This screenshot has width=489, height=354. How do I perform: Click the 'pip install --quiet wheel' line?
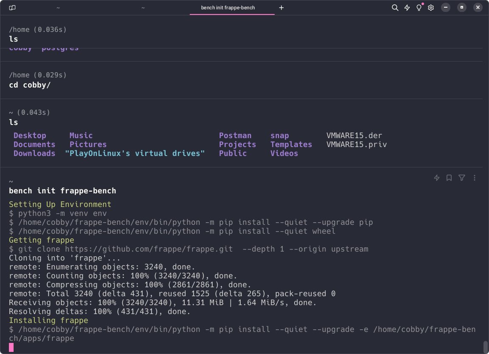pyautogui.click(x=172, y=231)
